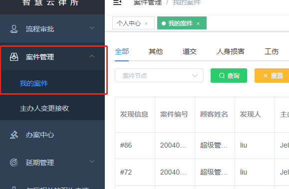This screenshot has height=189, width=289.
Task: Close the 我的案件 tab
Action: 198,23
